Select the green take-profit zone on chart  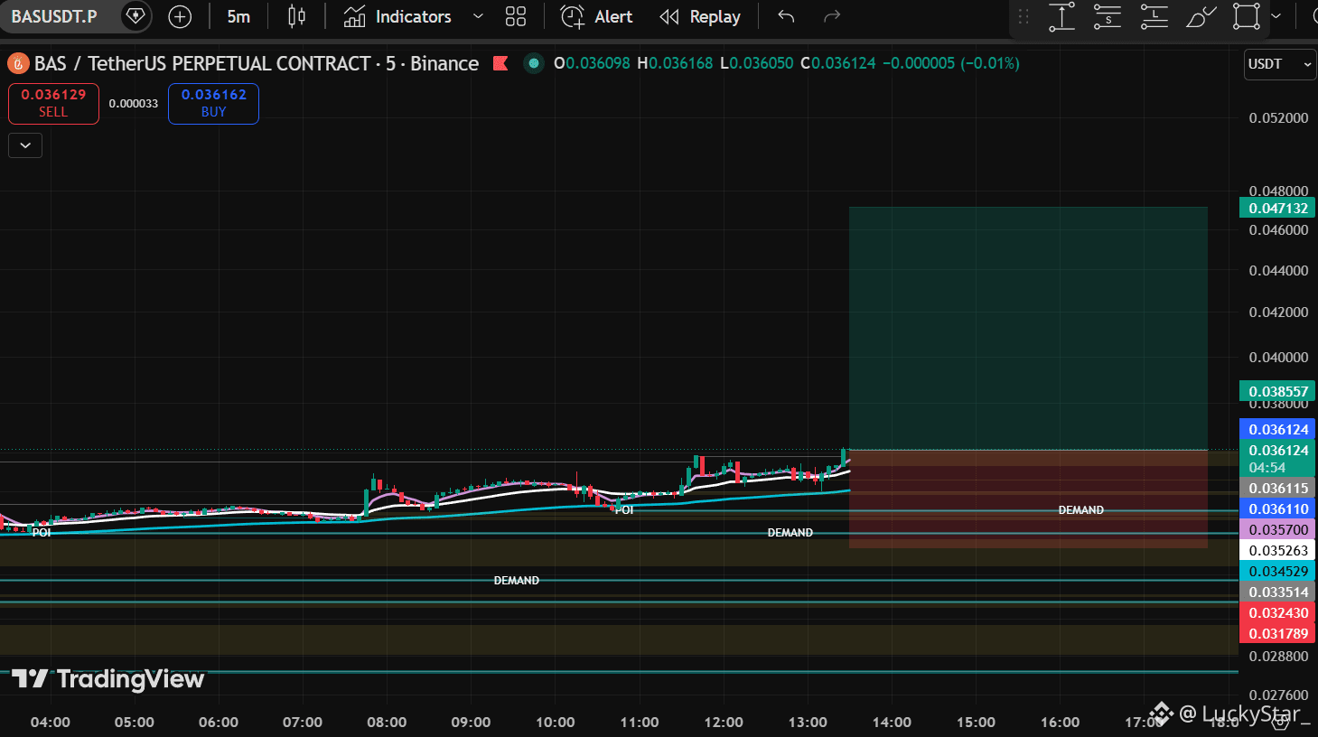click(x=1028, y=328)
